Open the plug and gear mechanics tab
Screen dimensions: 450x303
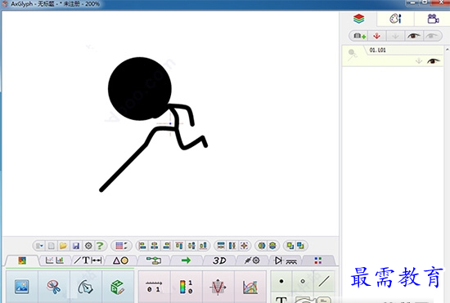coord(252,261)
